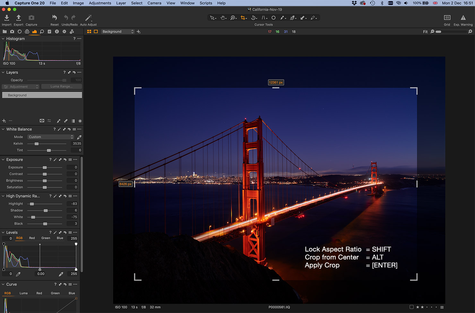
Task: Select the Keystone cursor tool
Action: click(264, 18)
